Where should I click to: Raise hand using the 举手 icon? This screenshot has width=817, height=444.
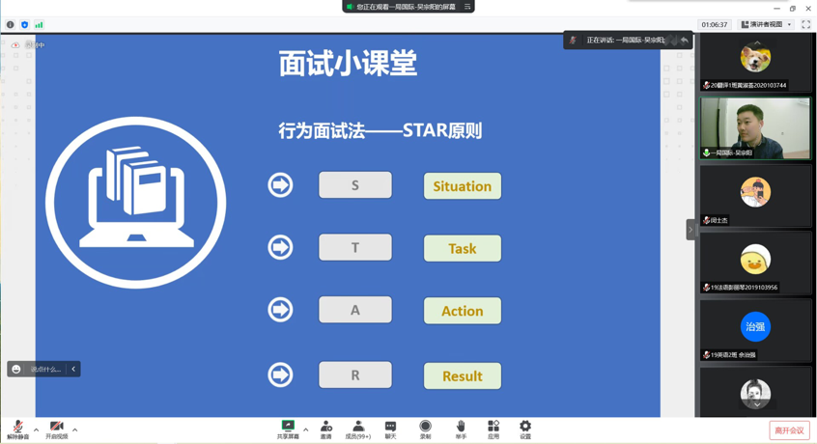[461, 429]
